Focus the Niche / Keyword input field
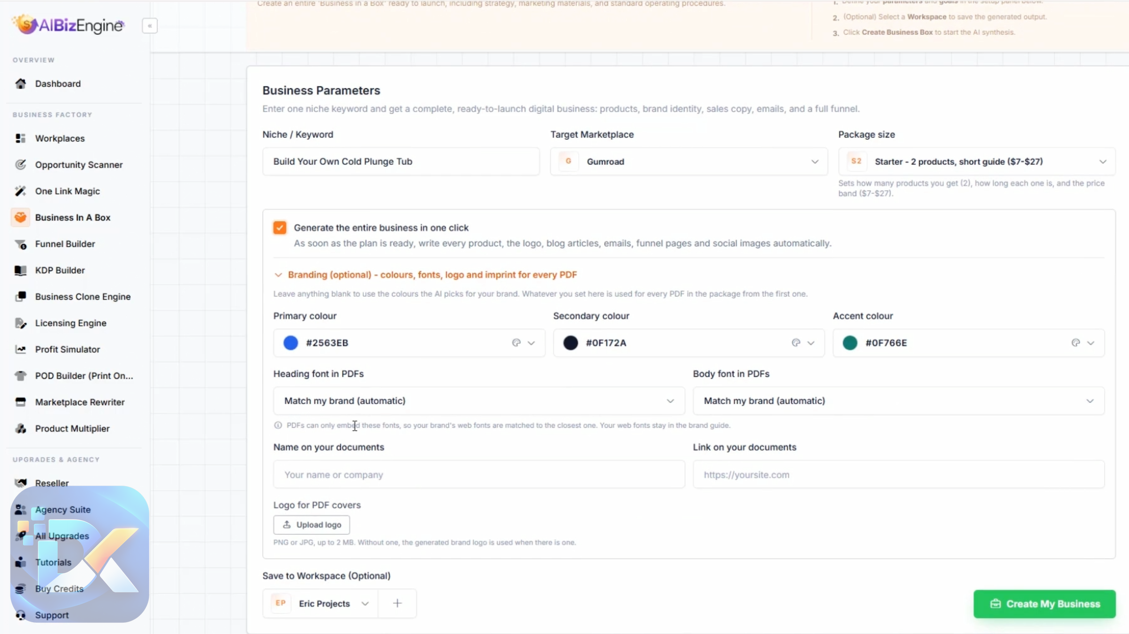This screenshot has width=1129, height=634. (x=401, y=162)
